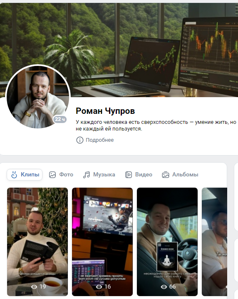Click the clips hand icon
Image resolution: width=238 pixels, height=299 pixels.
(x=14, y=174)
